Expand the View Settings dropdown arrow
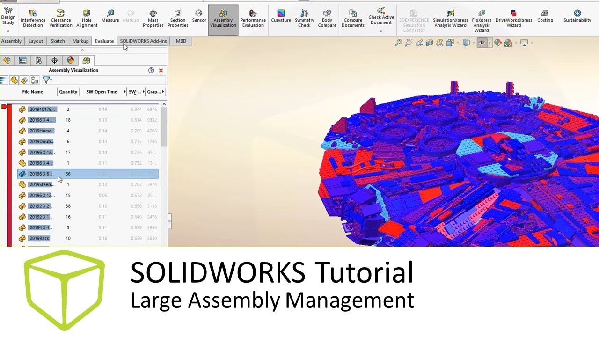The image size is (599, 337). (532, 43)
